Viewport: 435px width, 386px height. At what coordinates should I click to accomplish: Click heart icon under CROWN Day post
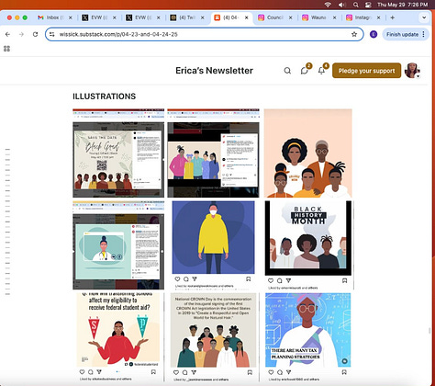176,372
